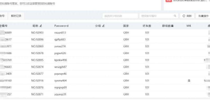
Task: Select nickname NO.92876
Action: (37, 87)
